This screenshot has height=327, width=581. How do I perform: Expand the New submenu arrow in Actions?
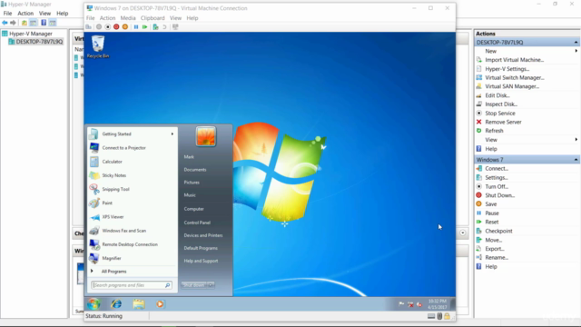pos(576,51)
